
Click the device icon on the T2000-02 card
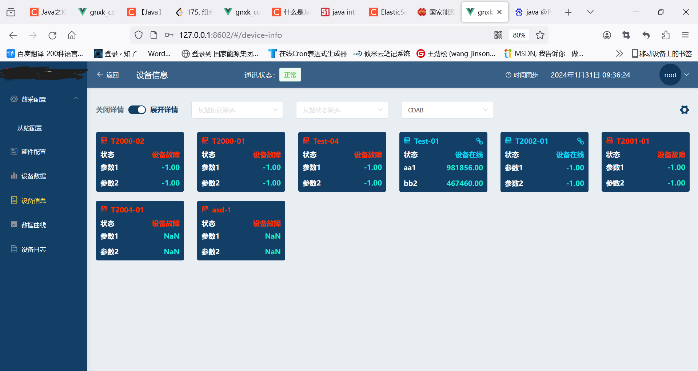coord(104,140)
